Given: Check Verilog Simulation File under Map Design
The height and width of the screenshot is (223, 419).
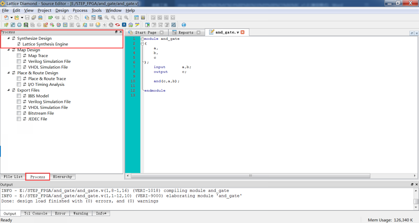Looking at the screenshot, I should [x=19, y=61].
